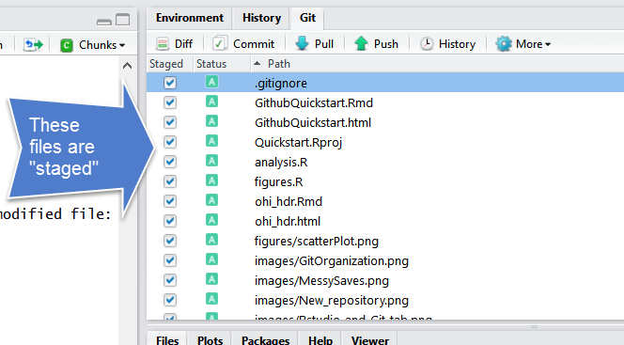The height and width of the screenshot is (345, 624).
Task: Open the Git History clock icon
Action: (427, 44)
